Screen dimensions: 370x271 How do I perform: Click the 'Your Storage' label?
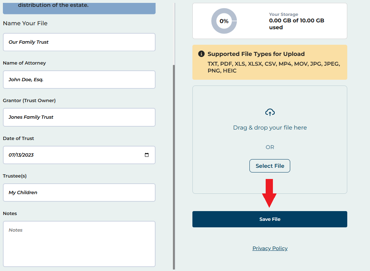pos(283,14)
